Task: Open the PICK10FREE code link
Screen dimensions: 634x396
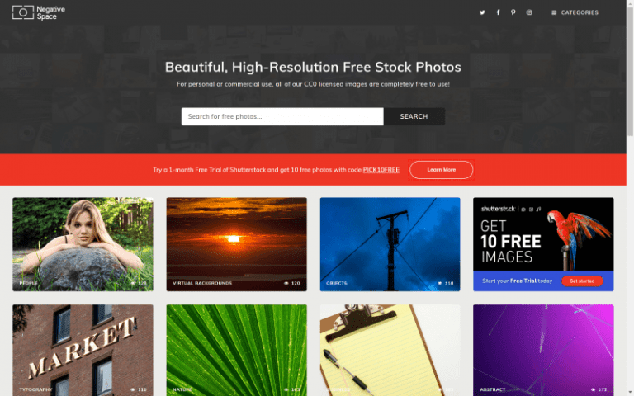Action: pyautogui.click(x=381, y=170)
